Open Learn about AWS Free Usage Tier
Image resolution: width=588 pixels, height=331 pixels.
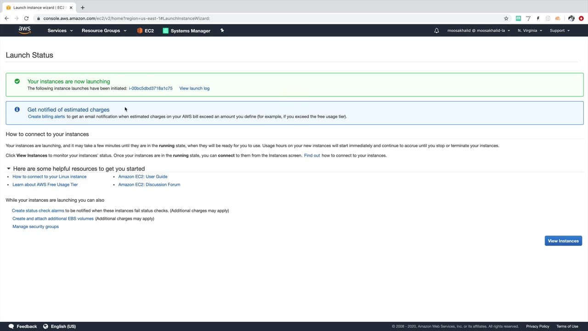click(x=45, y=184)
